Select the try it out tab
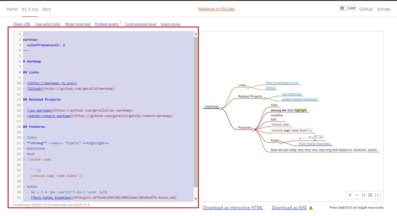397x216 pixels. (x=29, y=9)
